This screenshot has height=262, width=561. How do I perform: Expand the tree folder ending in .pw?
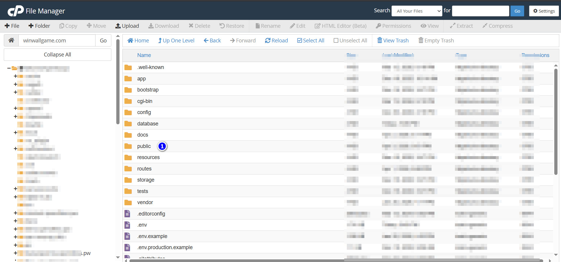coord(15,253)
